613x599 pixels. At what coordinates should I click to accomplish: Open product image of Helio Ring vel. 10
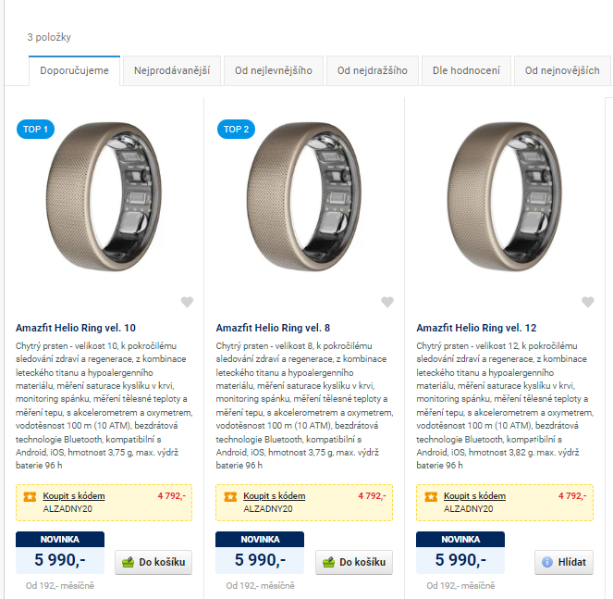point(104,196)
